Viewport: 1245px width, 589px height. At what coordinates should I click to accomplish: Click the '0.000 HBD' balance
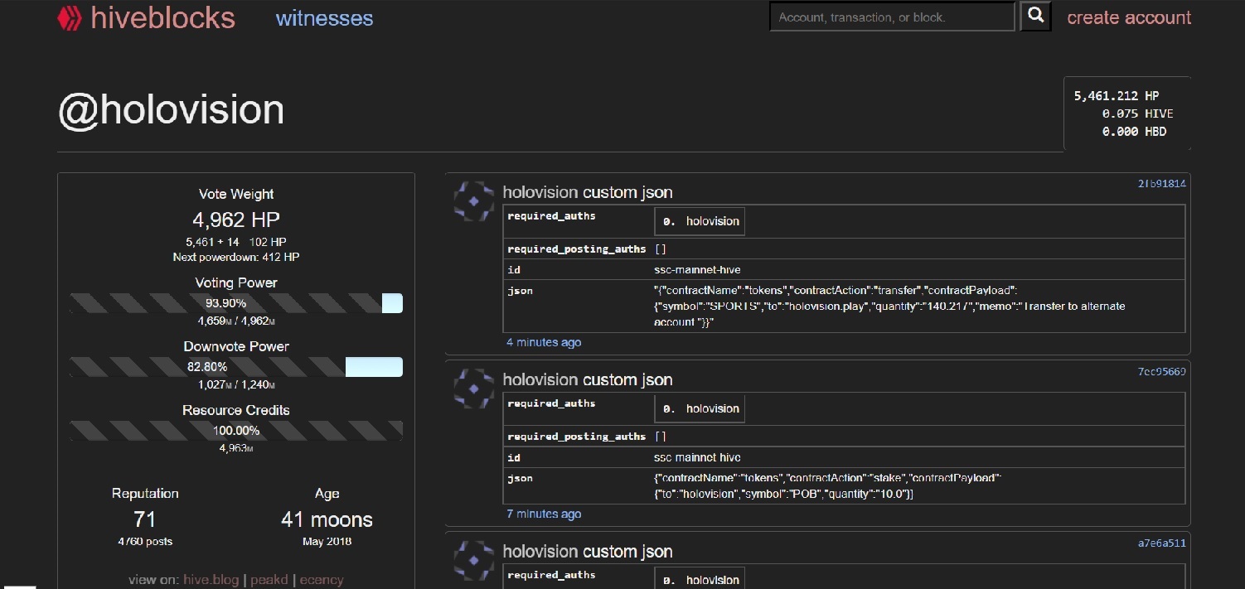click(x=1134, y=132)
